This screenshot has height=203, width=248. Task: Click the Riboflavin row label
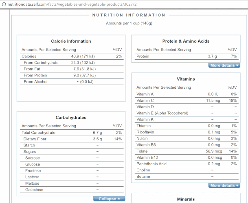pos(145,132)
